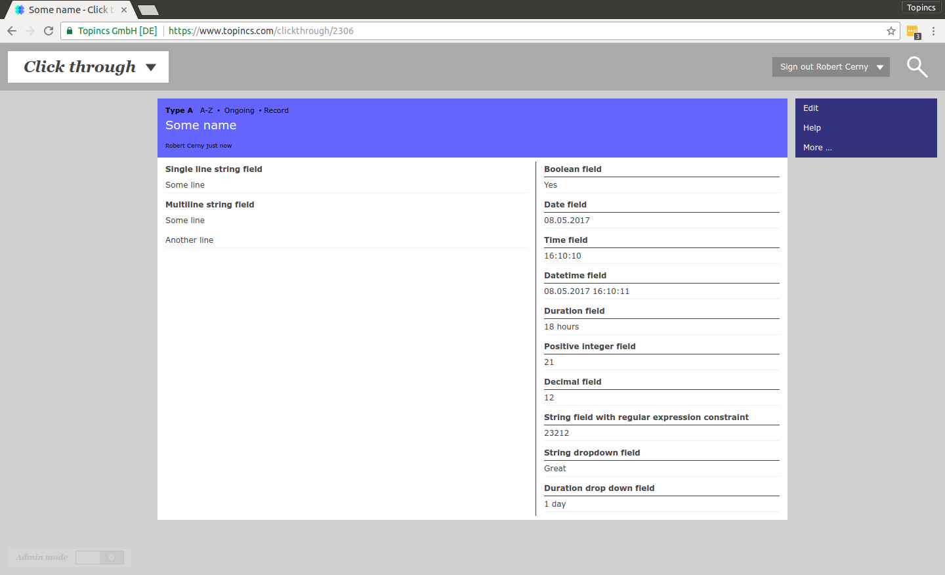Bookmark this page with the star icon

point(891,31)
